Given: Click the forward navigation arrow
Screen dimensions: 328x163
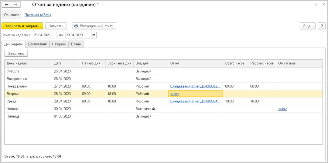Looking at the screenshot, I should point(16,5).
